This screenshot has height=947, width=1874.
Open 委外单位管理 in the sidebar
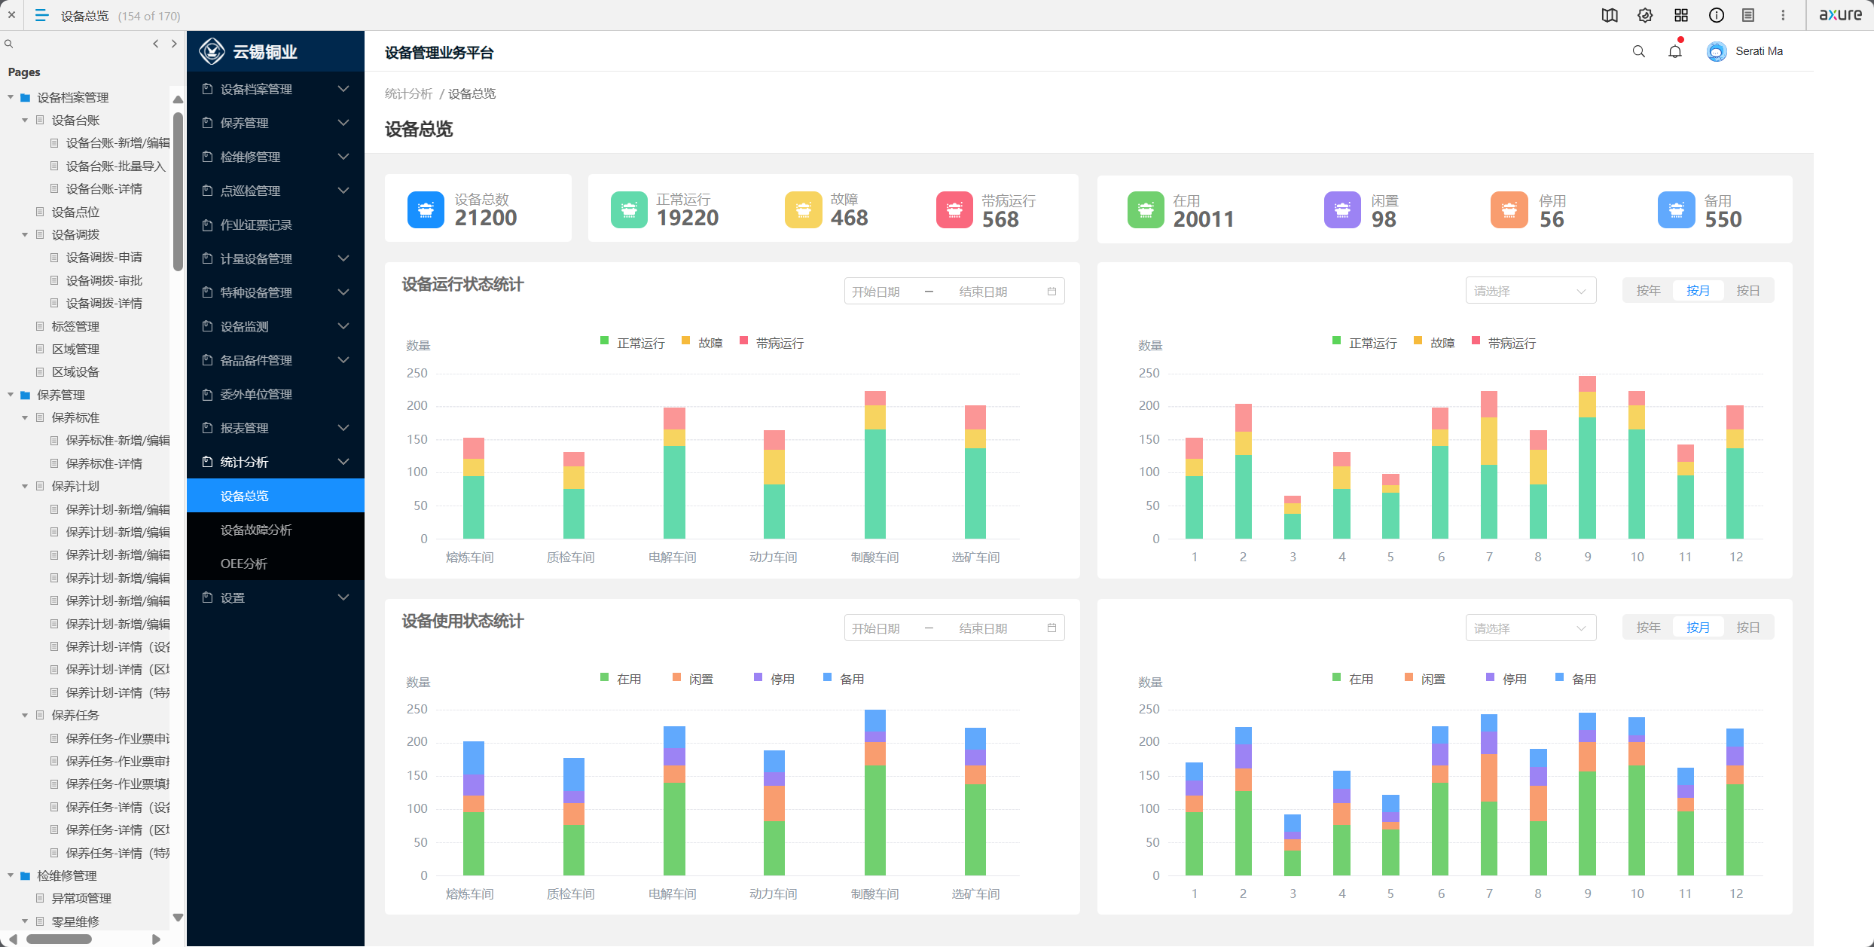point(276,394)
